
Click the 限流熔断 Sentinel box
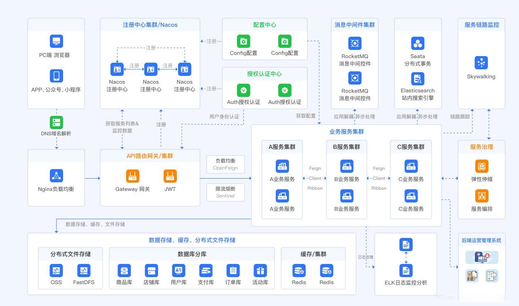click(225, 192)
